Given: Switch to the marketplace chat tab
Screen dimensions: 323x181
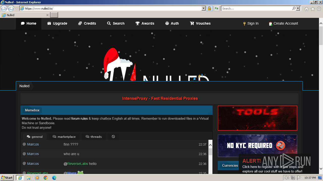Looking at the screenshot, I should coord(64,137).
